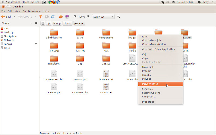Image resolution: width=216 pixels, height=135 pixels.
Task: Select the libraries folder
Action: pyautogui.click(x=80, y=47)
